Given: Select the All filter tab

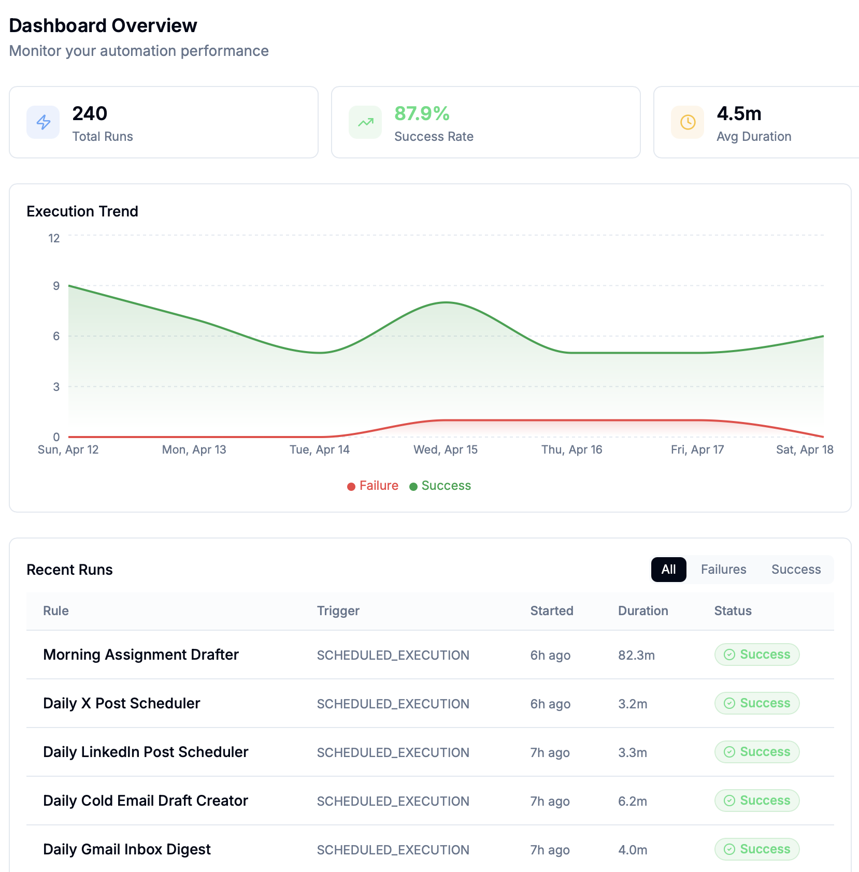Looking at the screenshot, I should tap(668, 570).
